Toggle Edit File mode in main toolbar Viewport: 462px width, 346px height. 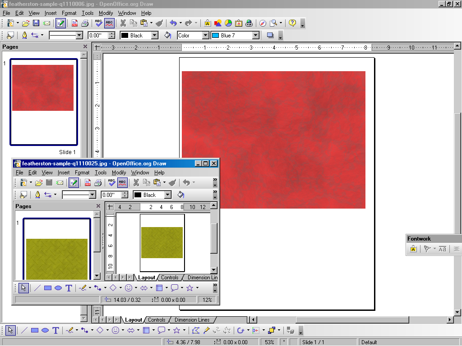tap(60, 23)
